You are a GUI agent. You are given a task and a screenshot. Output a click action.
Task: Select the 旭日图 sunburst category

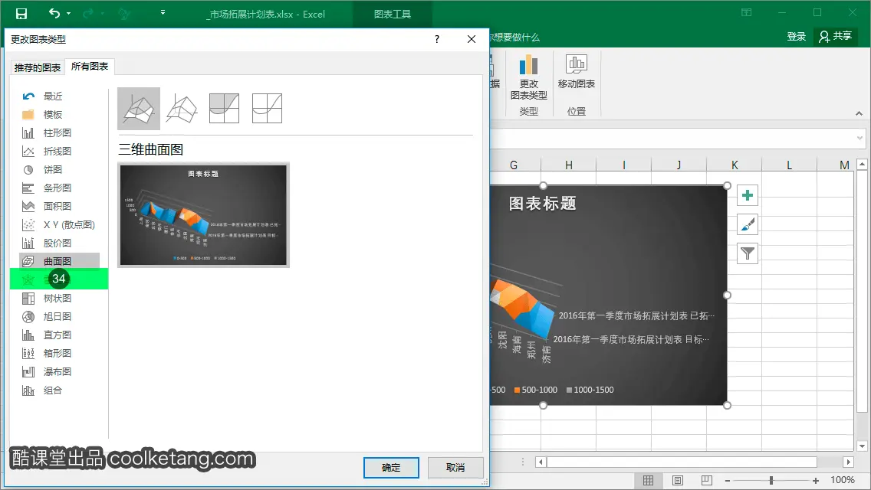(x=58, y=316)
